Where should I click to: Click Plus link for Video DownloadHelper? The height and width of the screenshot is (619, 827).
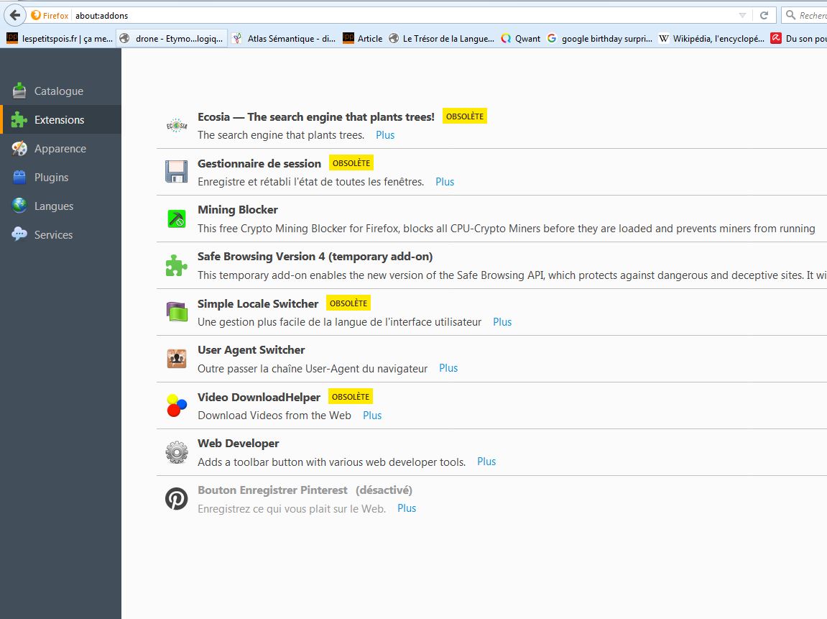tap(372, 416)
